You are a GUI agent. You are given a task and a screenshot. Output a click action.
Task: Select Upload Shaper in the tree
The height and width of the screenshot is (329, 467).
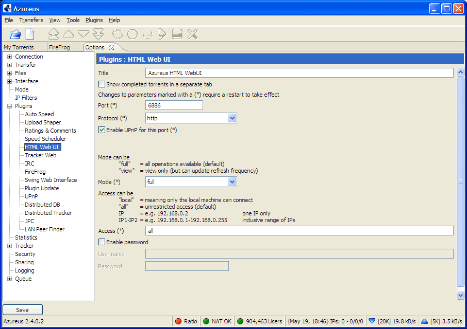43,122
